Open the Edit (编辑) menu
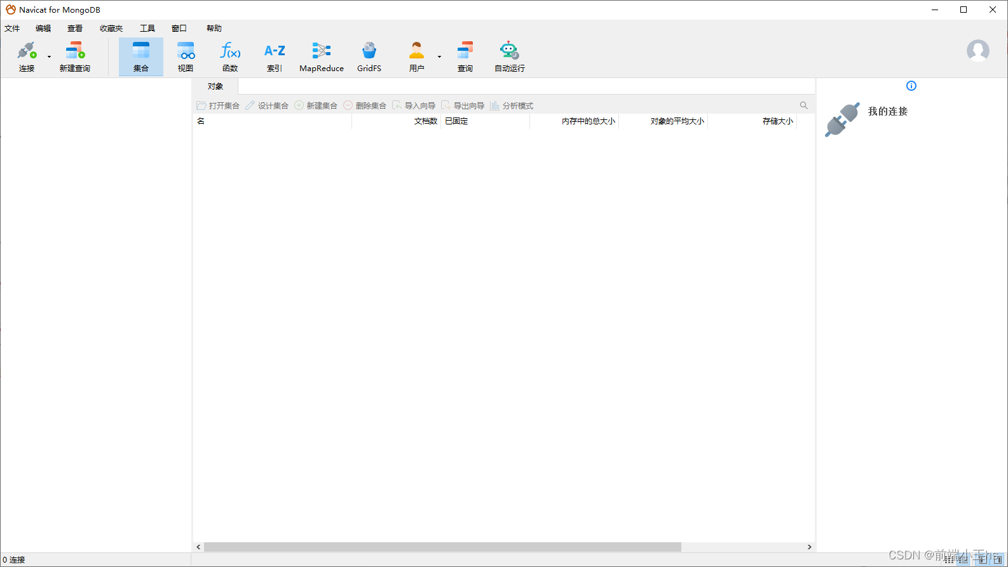The height and width of the screenshot is (567, 1008). click(x=43, y=29)
